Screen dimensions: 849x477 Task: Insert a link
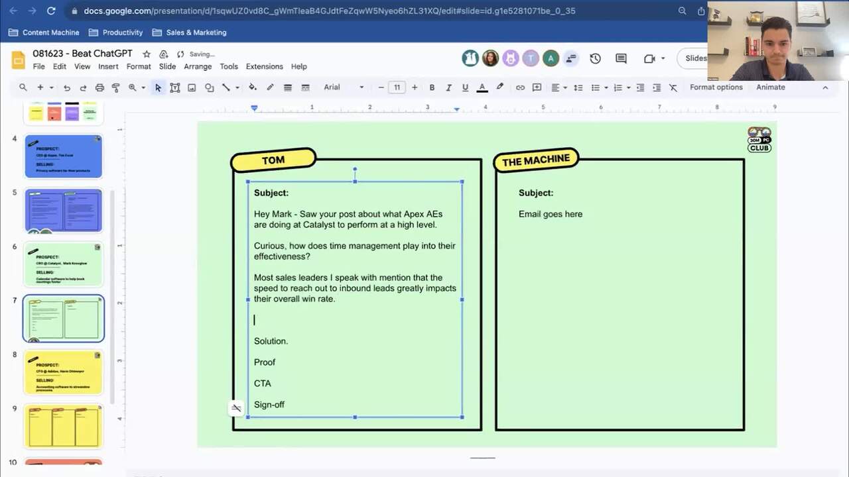520,87
